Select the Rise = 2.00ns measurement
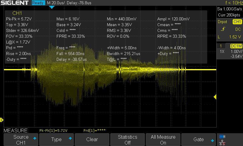The image size is (243, 146). (19, 54)
